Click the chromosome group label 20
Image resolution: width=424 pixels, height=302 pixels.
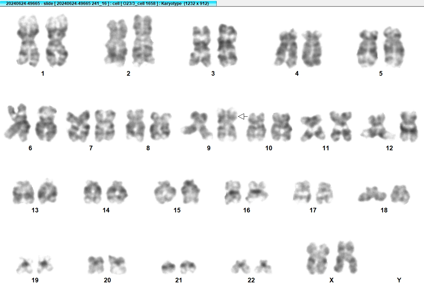tap(107, 280)
